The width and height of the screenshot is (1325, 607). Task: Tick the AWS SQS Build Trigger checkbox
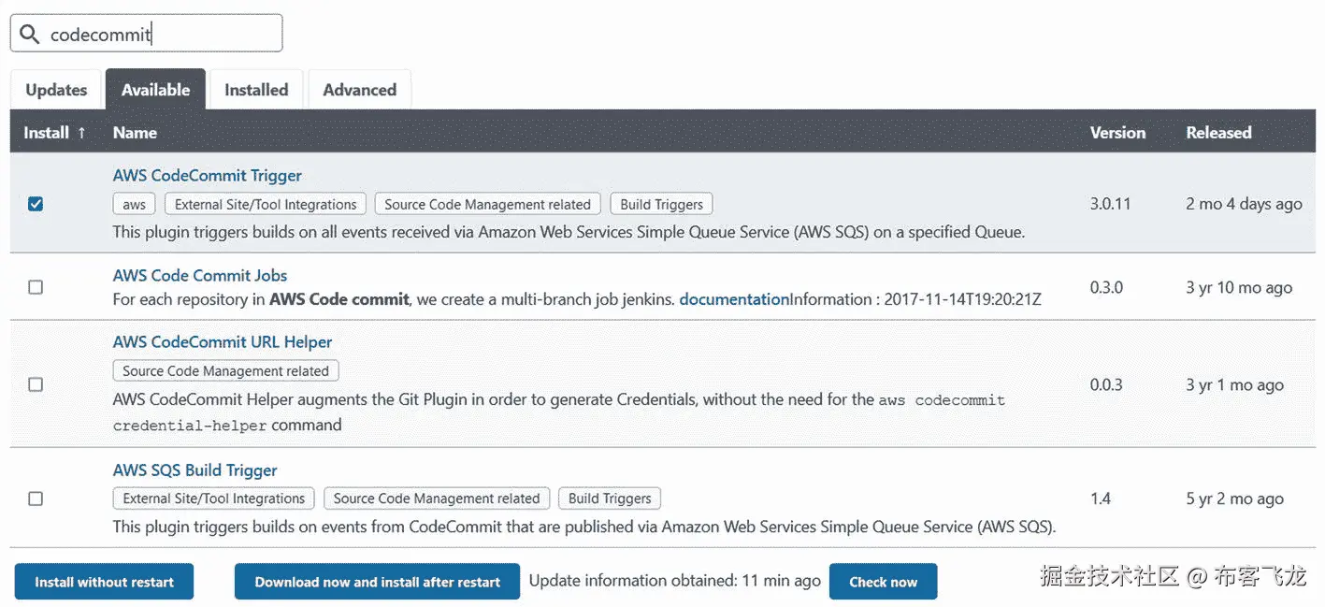(x=36, y=499)
